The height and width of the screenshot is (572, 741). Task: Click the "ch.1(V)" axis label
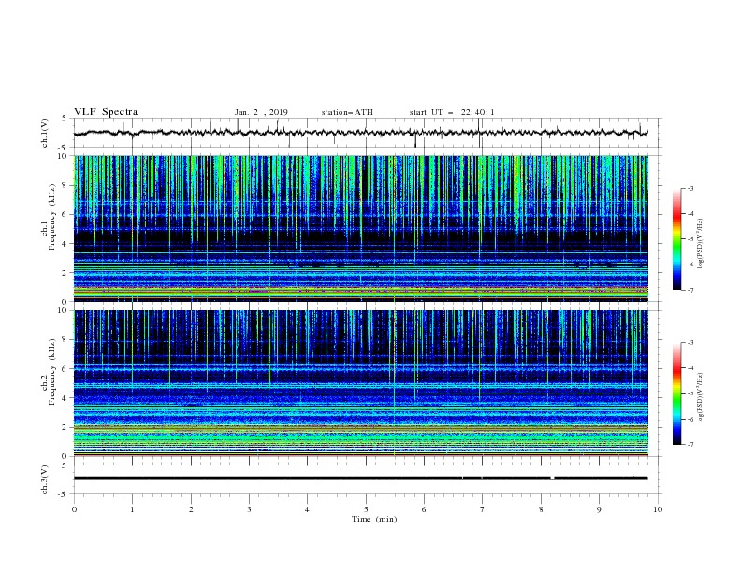[45, 133]
